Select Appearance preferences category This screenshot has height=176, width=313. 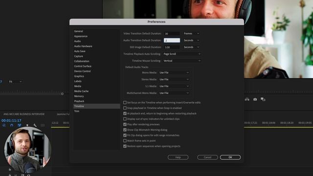pyautogui.click(x=81, y=36)
